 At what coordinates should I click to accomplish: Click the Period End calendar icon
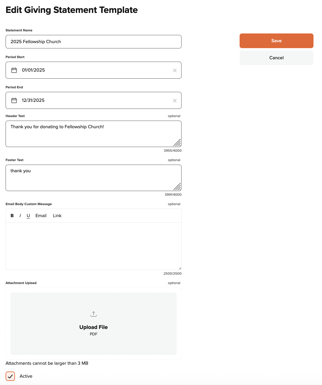(14, 100)
